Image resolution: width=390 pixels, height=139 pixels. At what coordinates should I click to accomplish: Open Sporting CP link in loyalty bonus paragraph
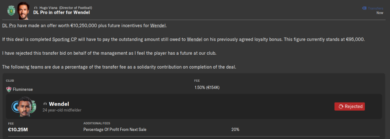tap(65, 39)
